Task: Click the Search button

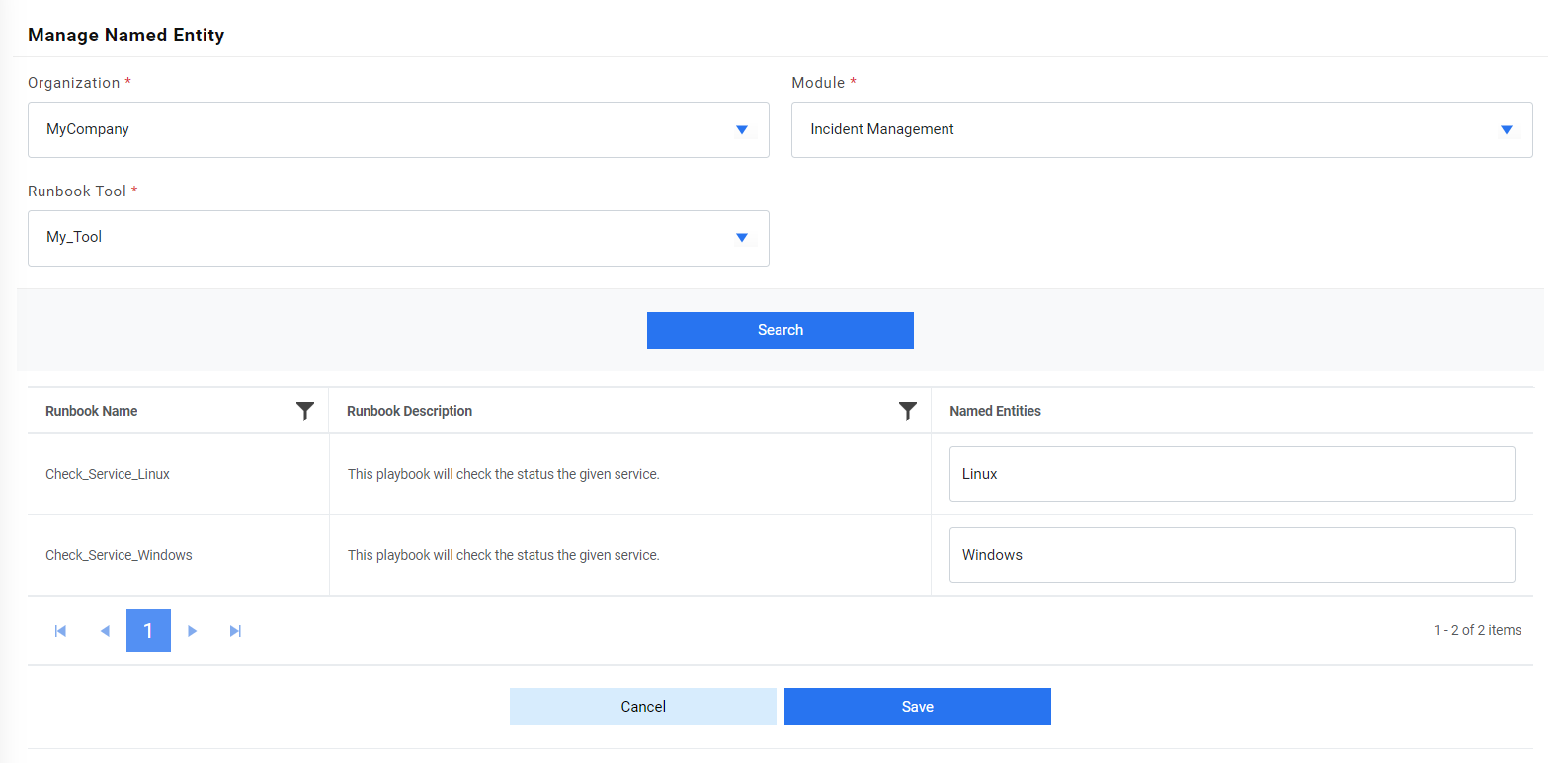Action: pos(780,331)
